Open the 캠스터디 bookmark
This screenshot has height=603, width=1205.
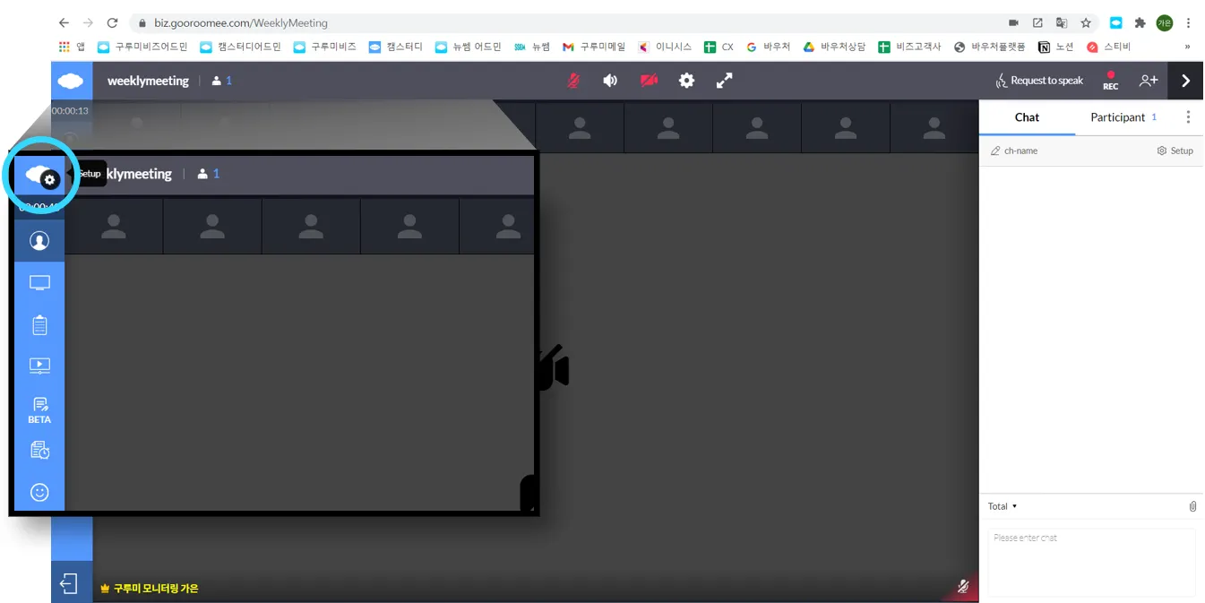(x=395, y=47)
